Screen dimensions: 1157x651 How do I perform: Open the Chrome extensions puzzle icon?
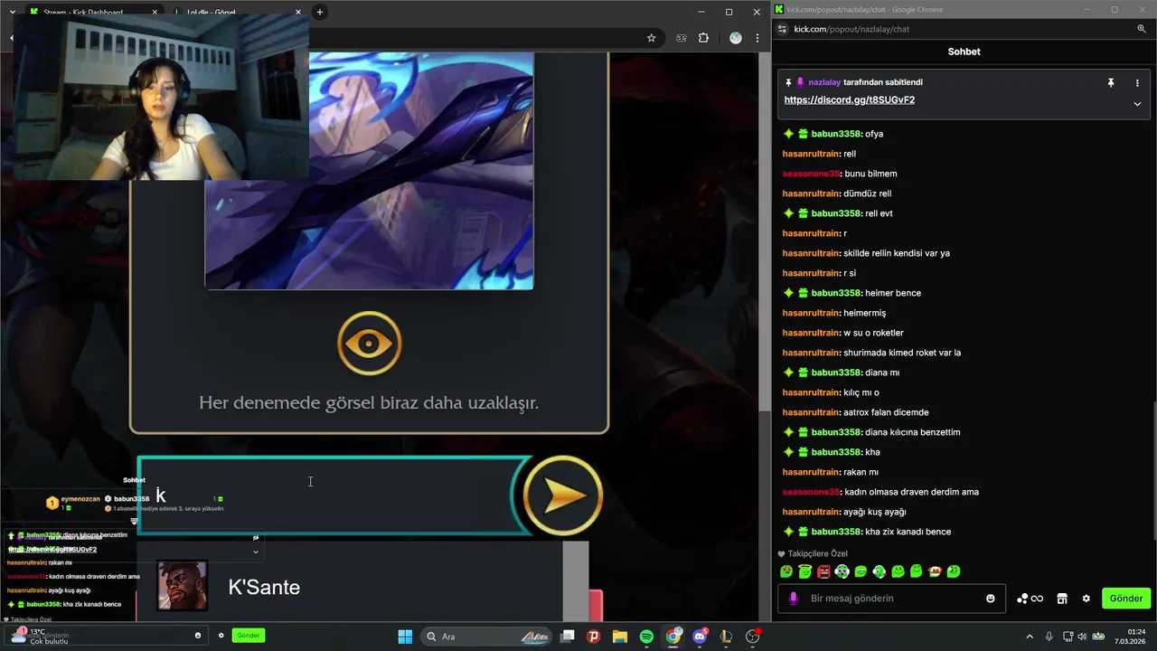703,38
